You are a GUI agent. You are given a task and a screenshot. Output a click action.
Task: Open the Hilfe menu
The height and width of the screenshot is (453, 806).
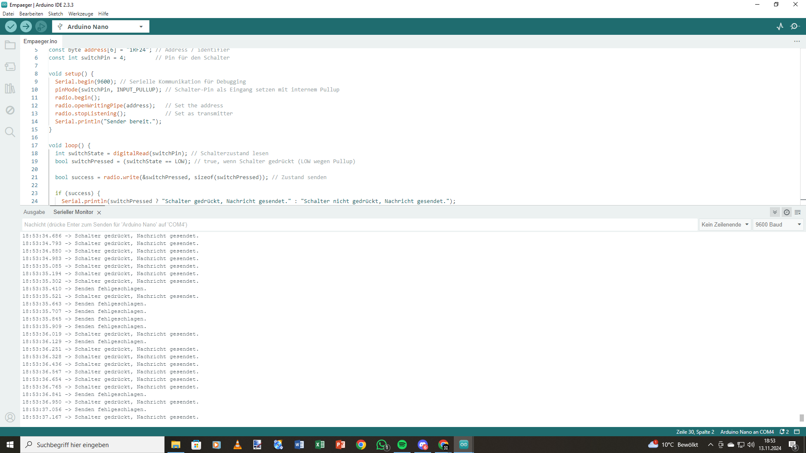[x=103, y=14]
